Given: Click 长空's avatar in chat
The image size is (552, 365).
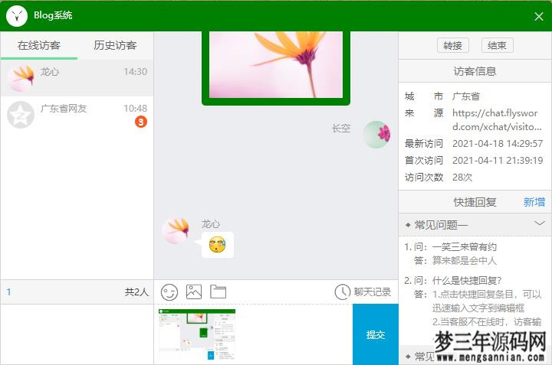Looking at the screenshot, I should (376, 135).
